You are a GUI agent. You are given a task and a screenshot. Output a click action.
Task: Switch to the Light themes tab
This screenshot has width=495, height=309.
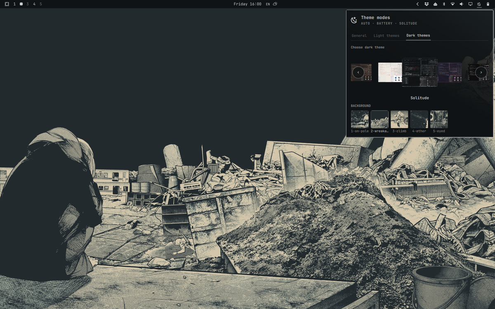pyautogui.click(x=387, y=36)
